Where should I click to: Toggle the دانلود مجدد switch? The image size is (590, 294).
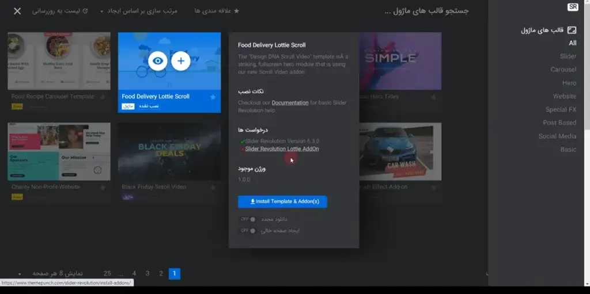(x=248, y=219)
